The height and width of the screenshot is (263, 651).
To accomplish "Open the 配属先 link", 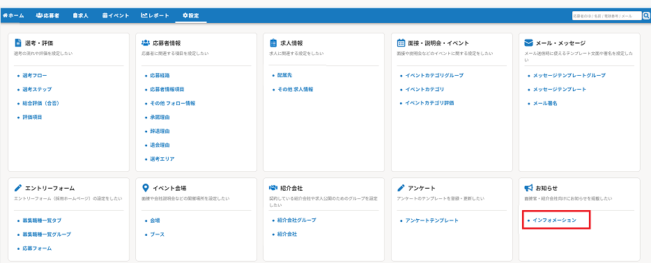I will (285, 75).
